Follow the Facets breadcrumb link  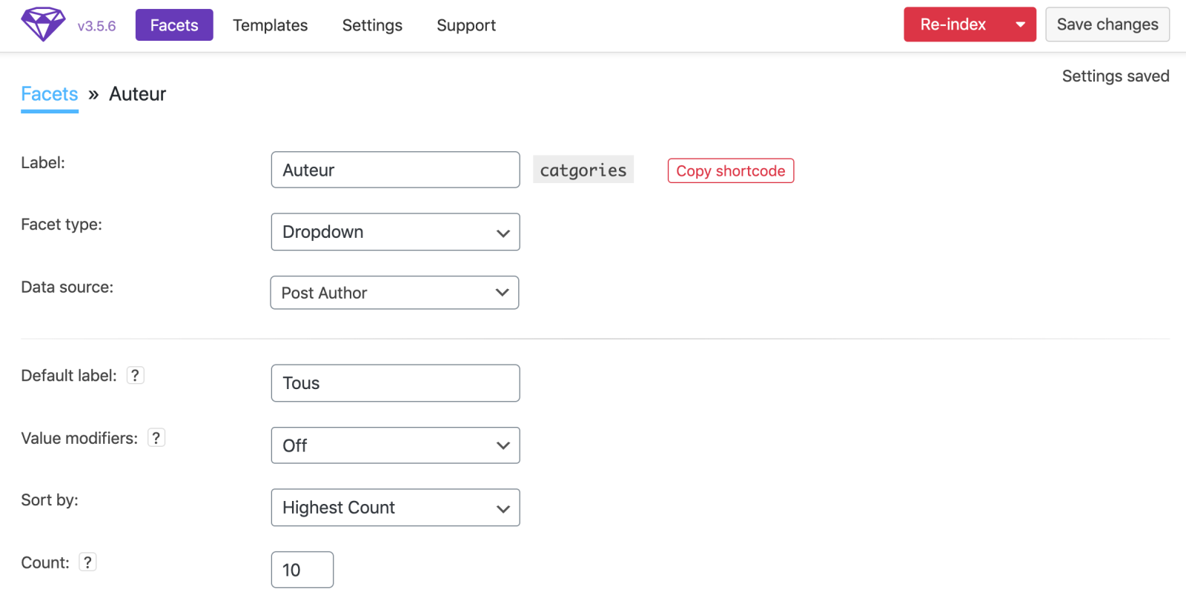[x=50, y=94]
